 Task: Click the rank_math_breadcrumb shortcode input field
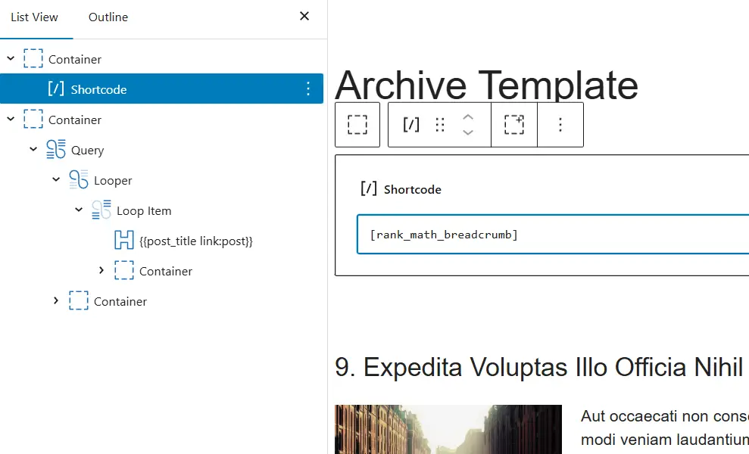[x=553, y=235]
